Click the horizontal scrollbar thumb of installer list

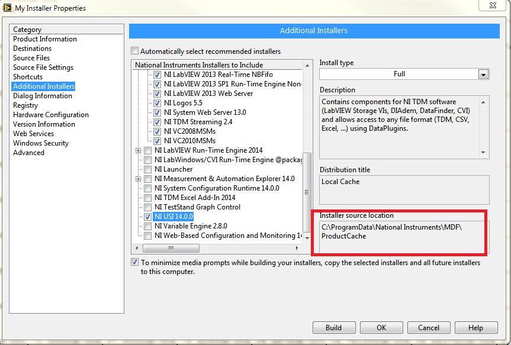pos(171,248)
